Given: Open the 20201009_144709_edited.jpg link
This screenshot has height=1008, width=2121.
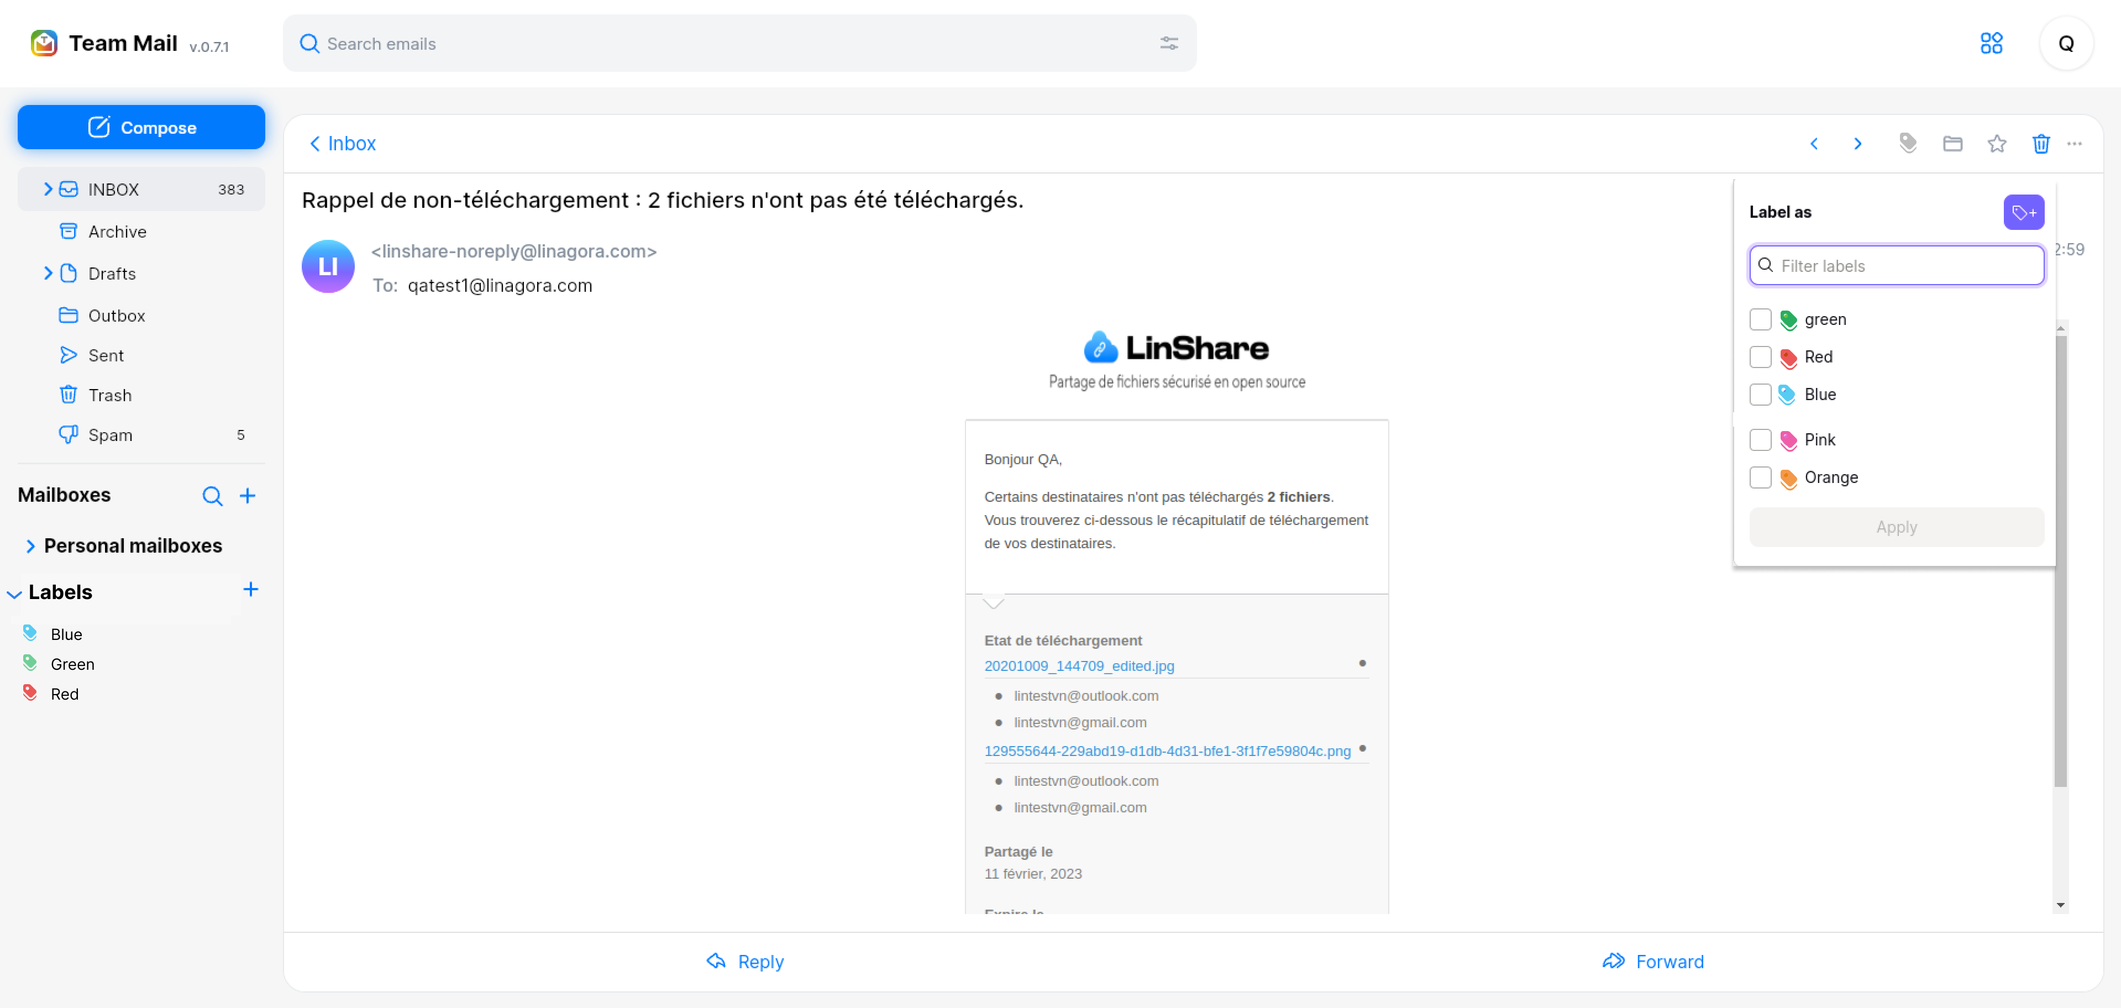Looking at the screenshot, I should (1079, 665).
